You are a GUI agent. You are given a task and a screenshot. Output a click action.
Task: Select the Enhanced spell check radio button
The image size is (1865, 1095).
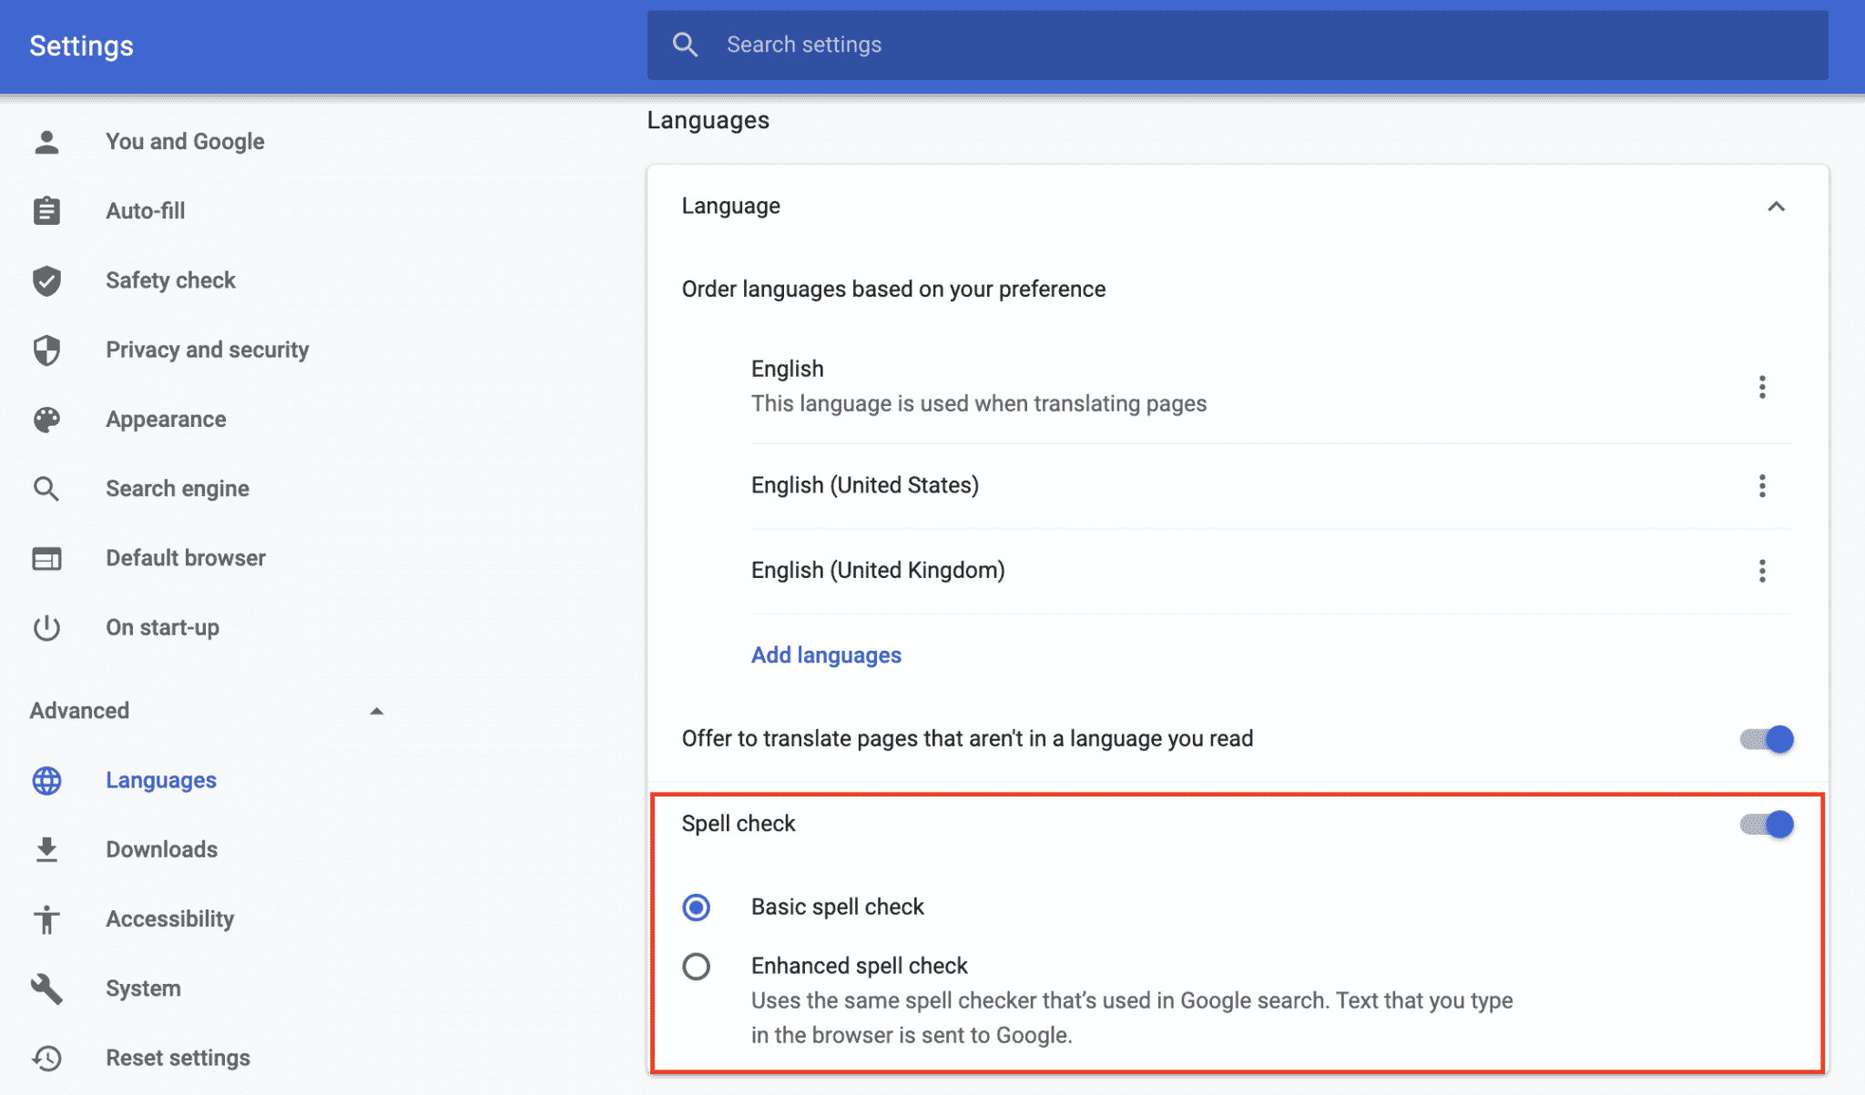click(697, 966)
